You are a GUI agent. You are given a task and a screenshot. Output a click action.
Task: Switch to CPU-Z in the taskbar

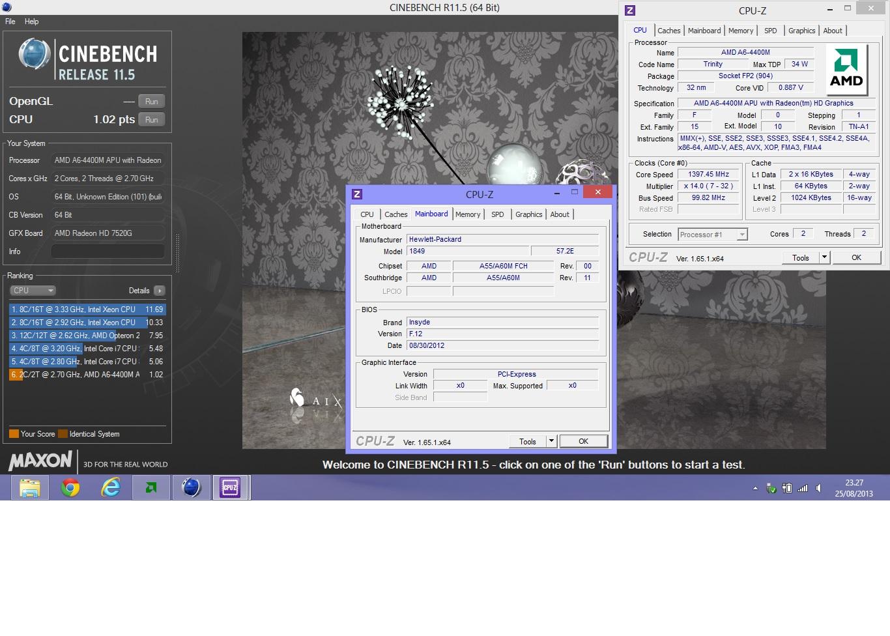[x=231, y=487]
